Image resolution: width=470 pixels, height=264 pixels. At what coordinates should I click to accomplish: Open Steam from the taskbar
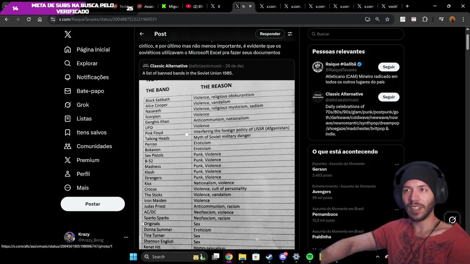(269, 257)
